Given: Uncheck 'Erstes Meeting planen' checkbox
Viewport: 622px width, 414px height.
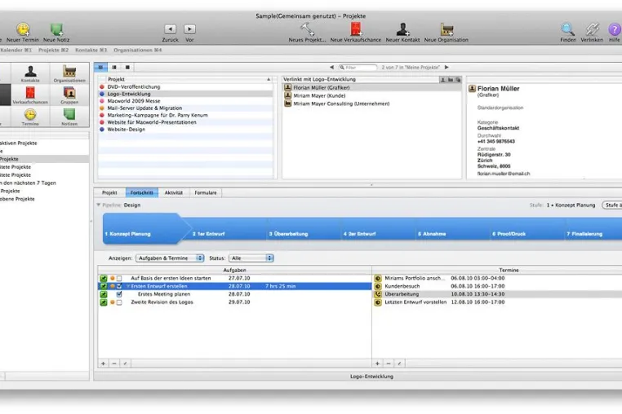Looking at the screenshot, I should click(x=119, y=294).
